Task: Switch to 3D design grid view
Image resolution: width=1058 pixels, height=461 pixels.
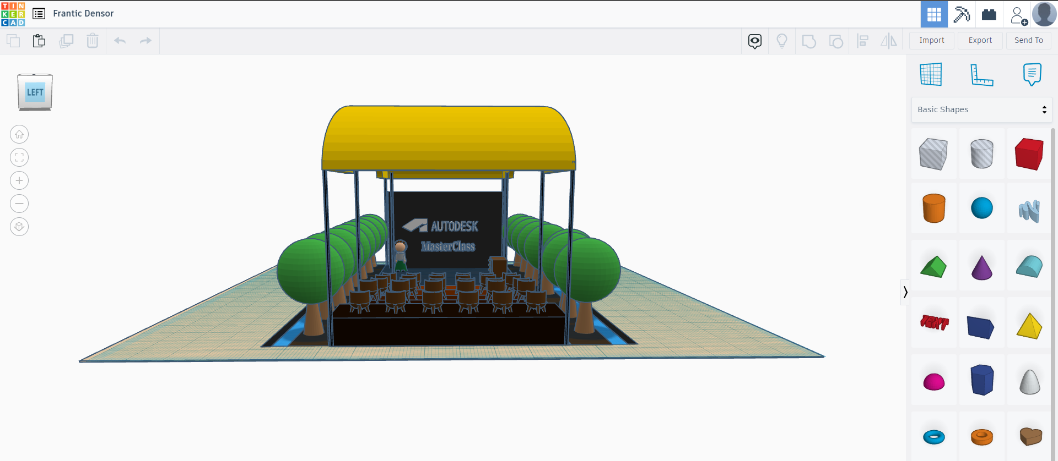Action: [x=934, y=14]
